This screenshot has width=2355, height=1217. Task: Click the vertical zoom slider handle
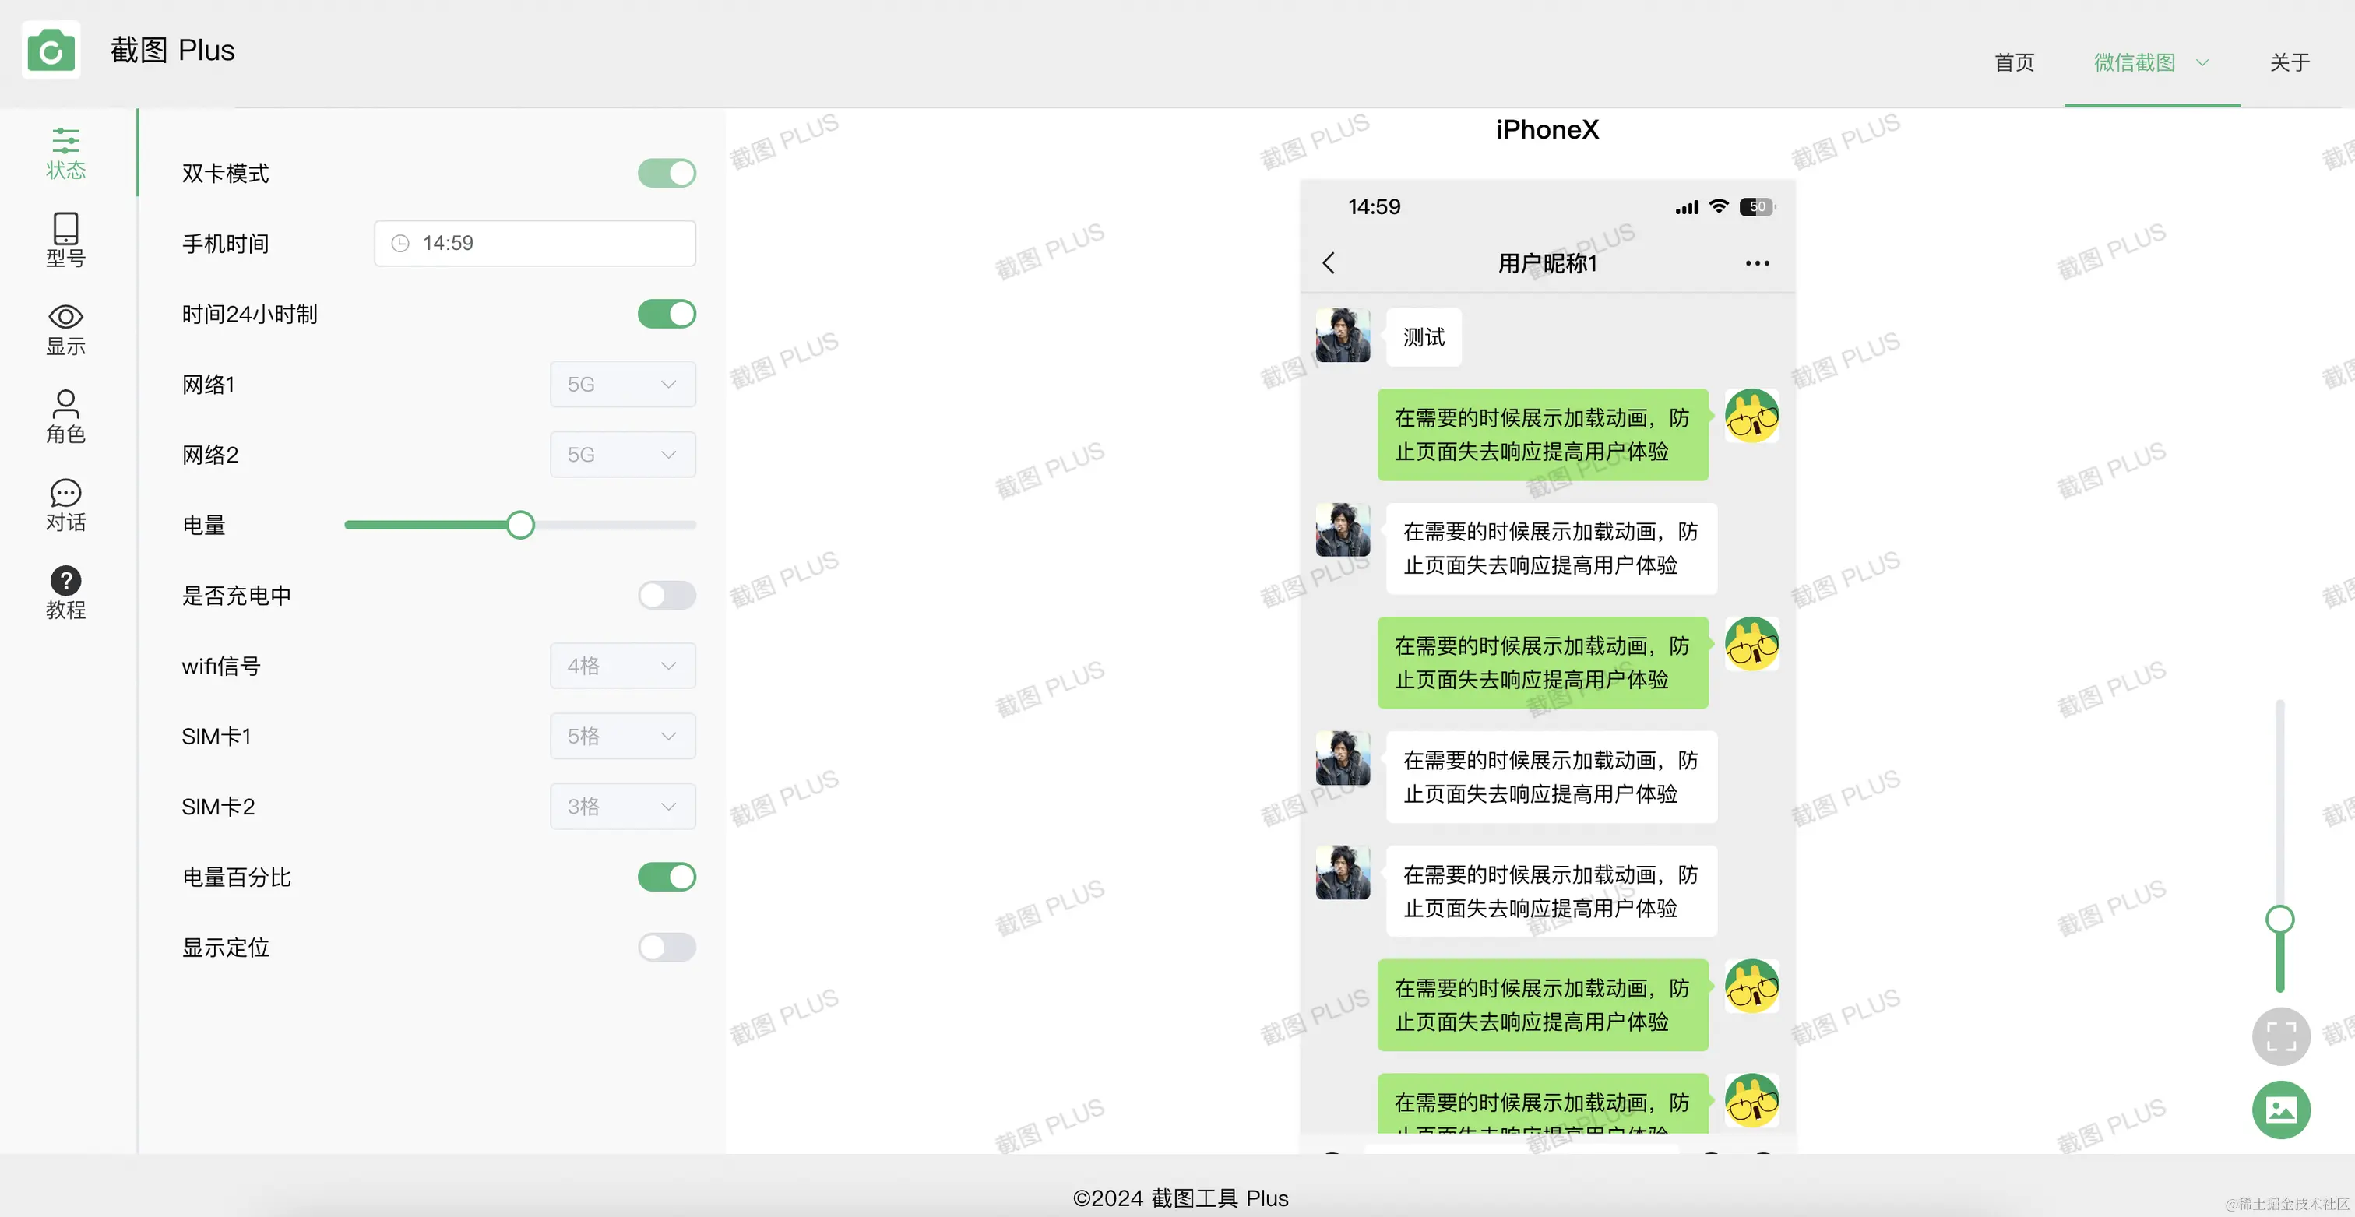[2280, 919]
